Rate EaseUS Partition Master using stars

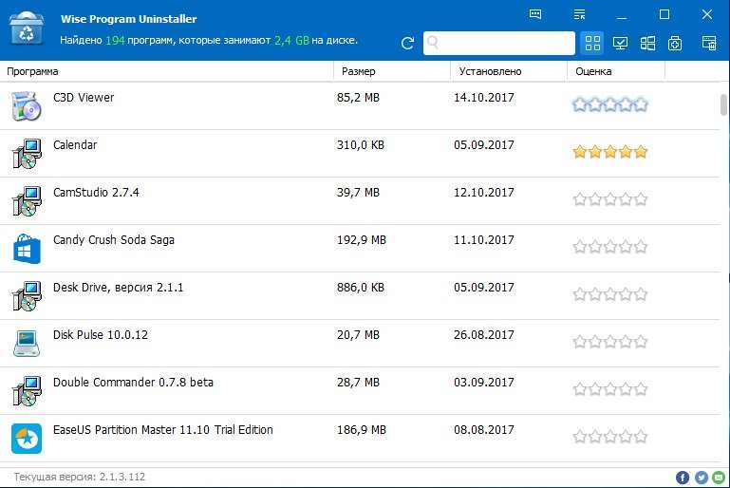609,437
